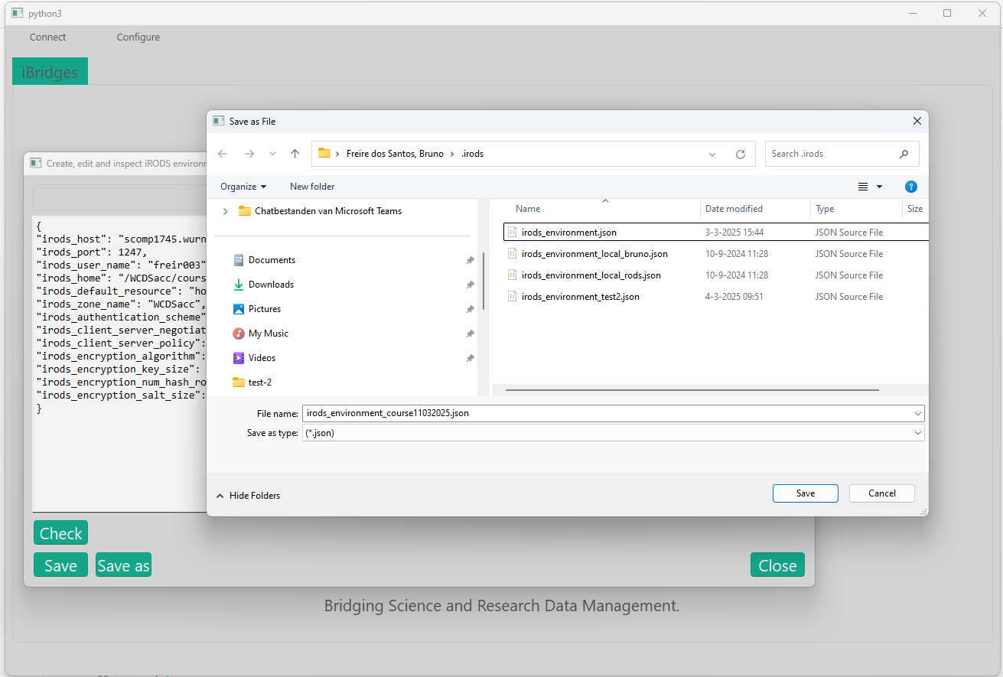Unpin My Music using its pin icon
This screenshot has height=677, width=1003.
470,334
